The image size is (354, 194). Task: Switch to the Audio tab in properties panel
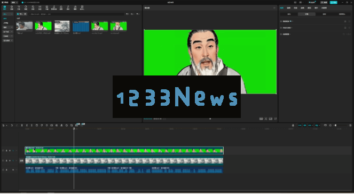coord(288,8)
